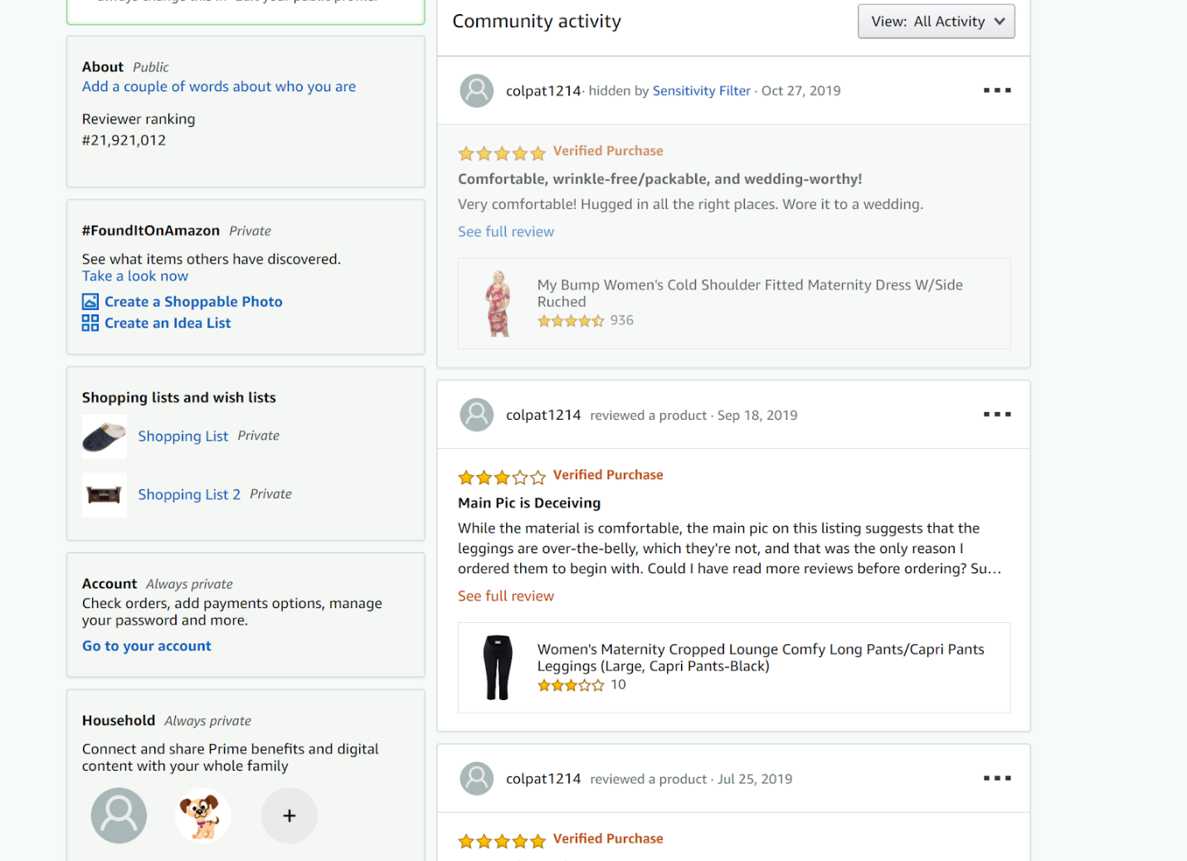Open Shopping List with slipper thumbnail
Image resolution: width=1187 pixels, height=861 pixels.
click(182, 436)
